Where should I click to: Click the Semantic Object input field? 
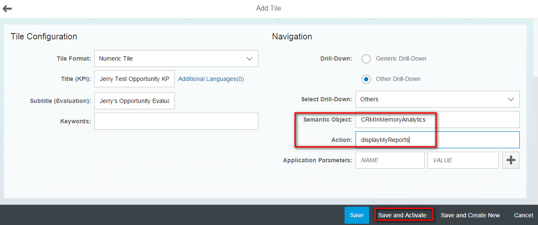(x=437, y=119)
